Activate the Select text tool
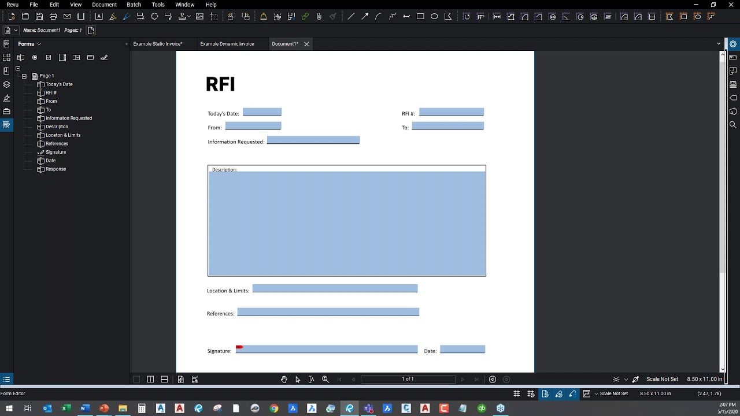This screenshot has width=740, height=416. (311, 380)
